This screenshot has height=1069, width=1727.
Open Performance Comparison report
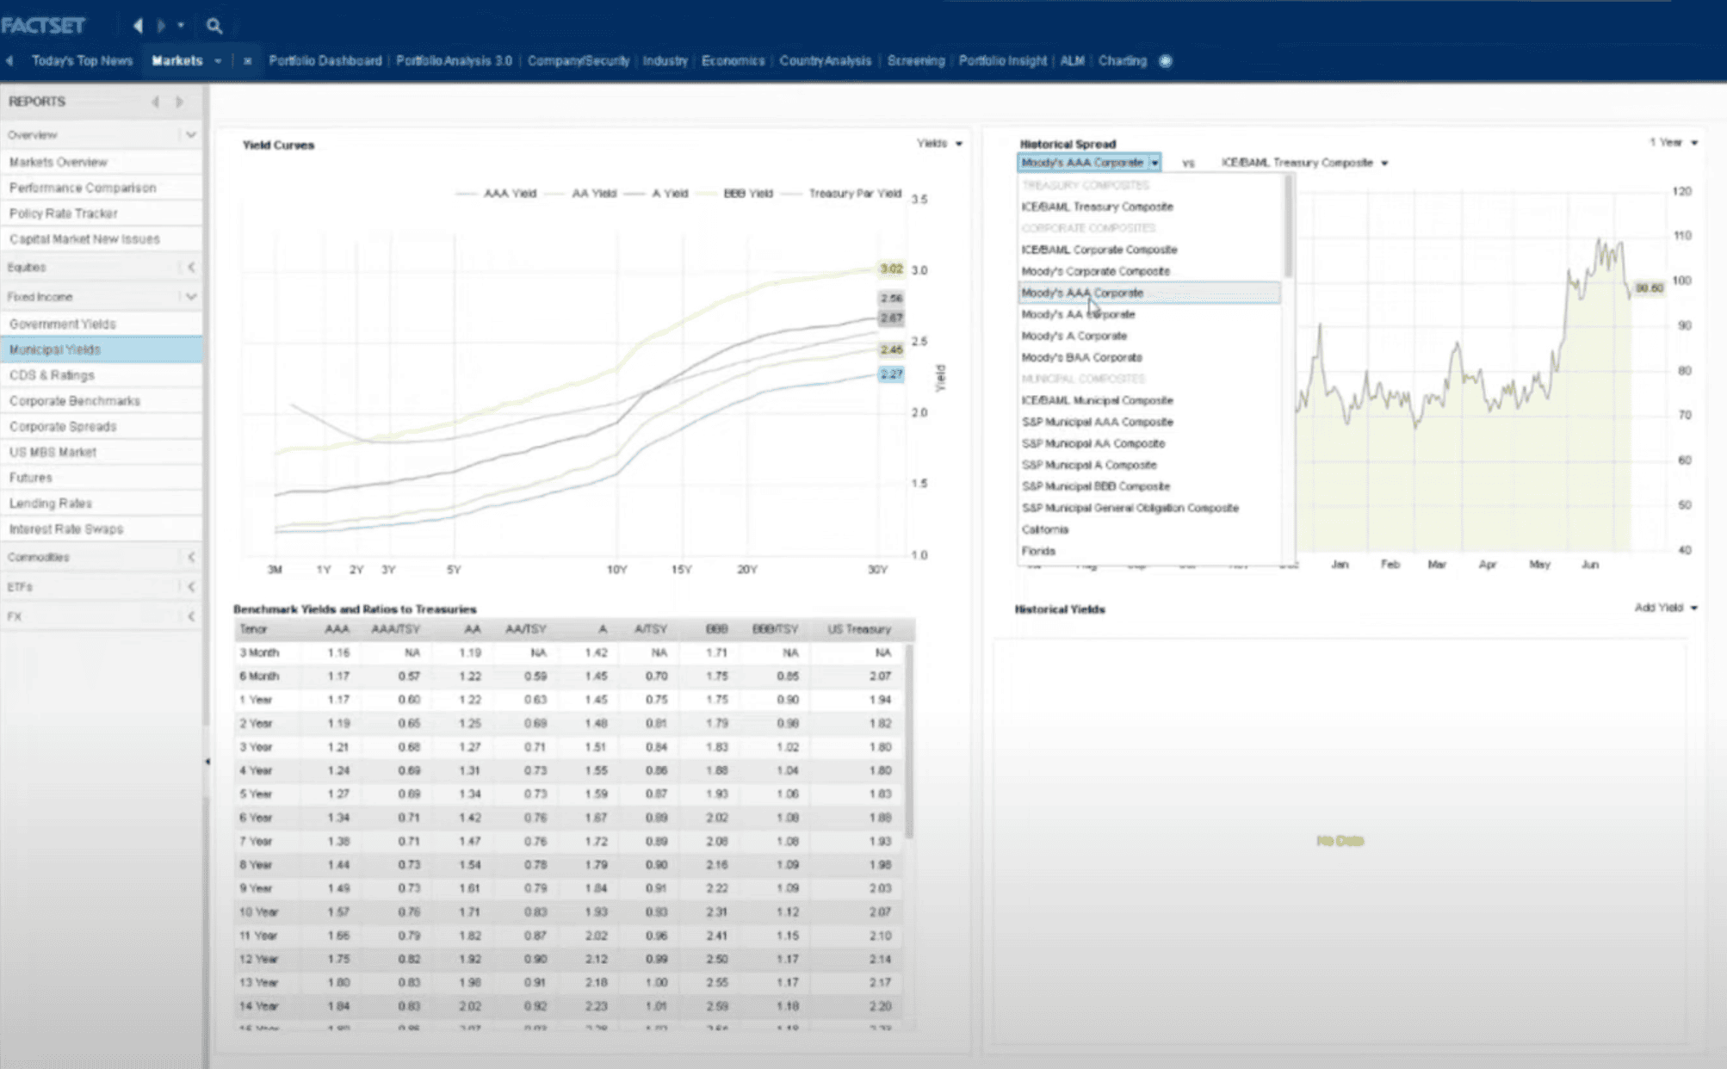(x=102, y=188)
